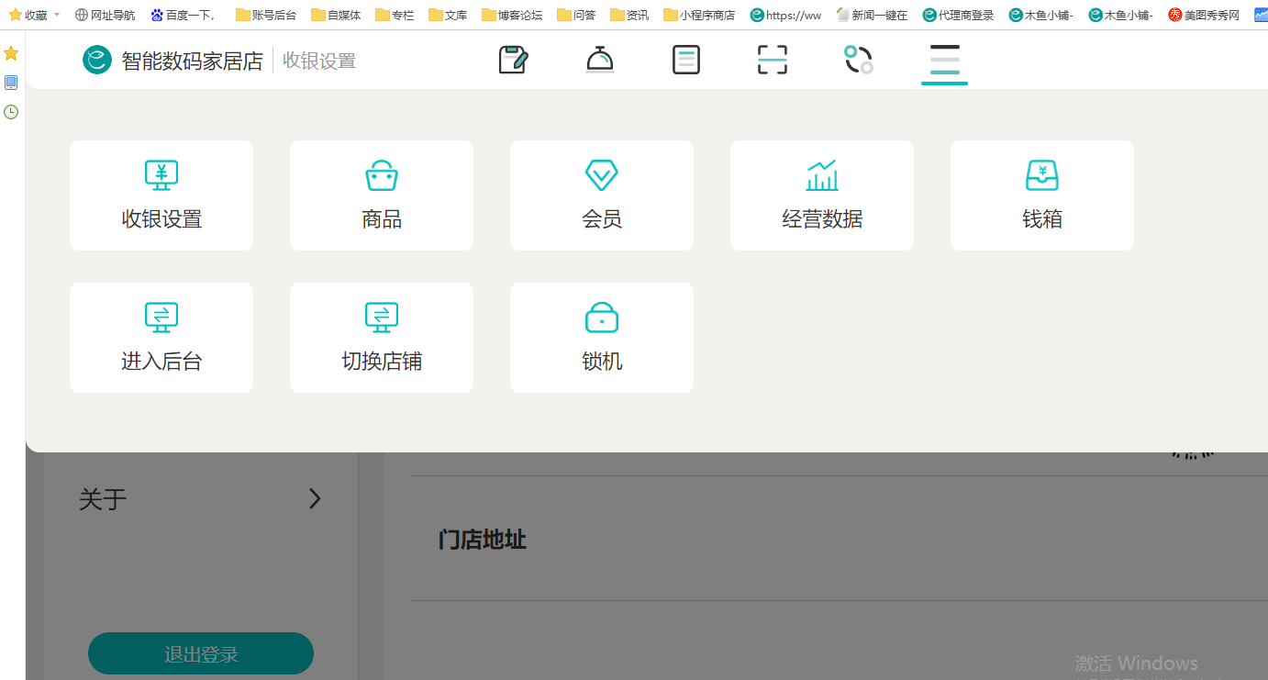The height and width of the screenshot is (680, 1268).
Task: Click the sync refresh icon in header
Action: pyautogui.click(x=859, y=60)
